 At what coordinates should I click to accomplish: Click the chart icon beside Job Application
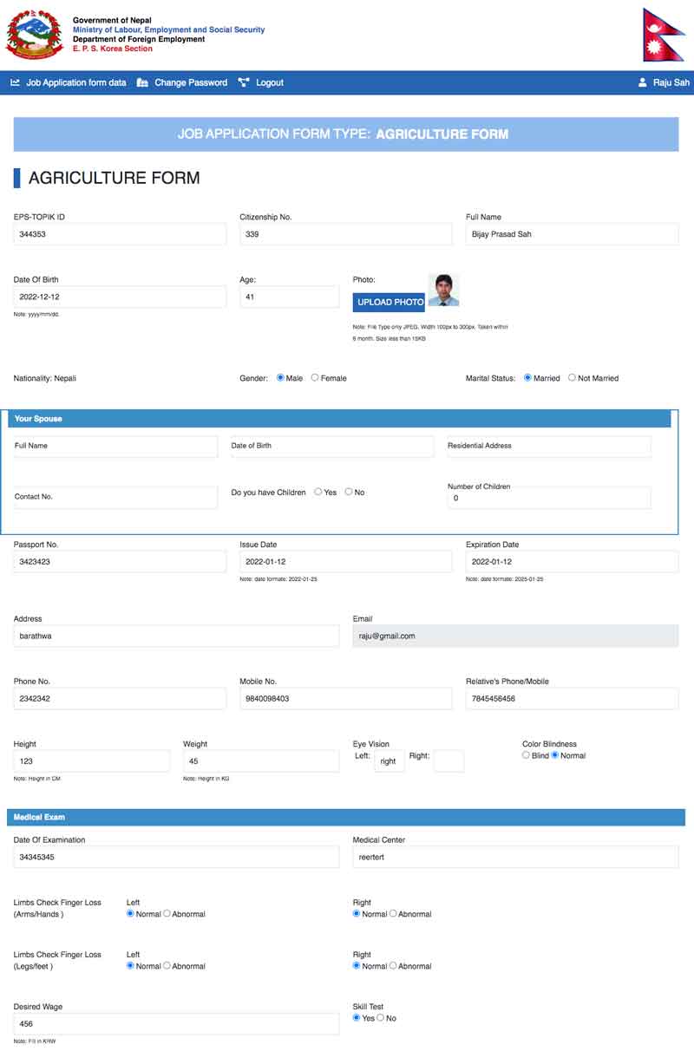pyautogui.click(x=15, y=82)
